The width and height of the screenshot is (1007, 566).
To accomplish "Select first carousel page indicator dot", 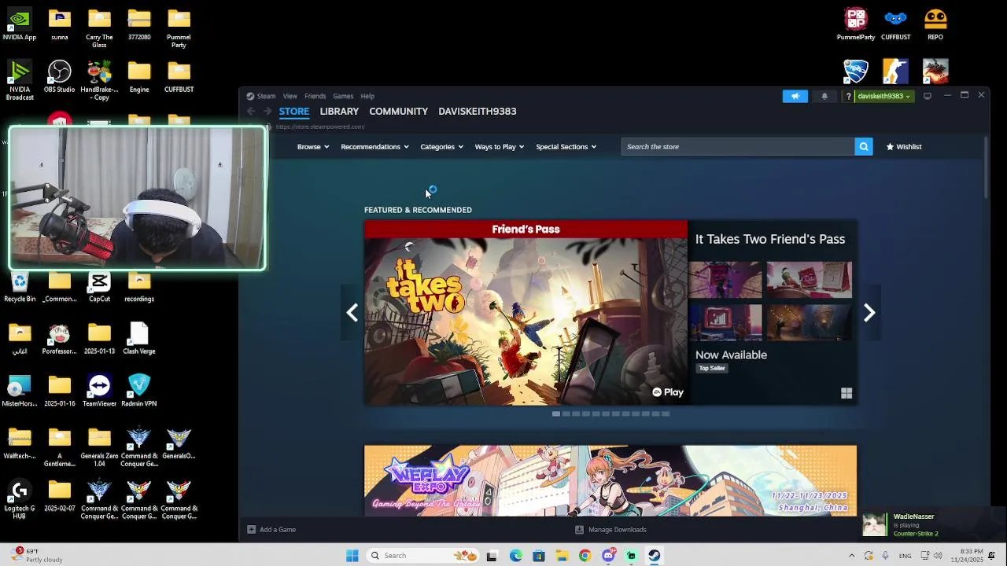I will (x=556, y=413).
